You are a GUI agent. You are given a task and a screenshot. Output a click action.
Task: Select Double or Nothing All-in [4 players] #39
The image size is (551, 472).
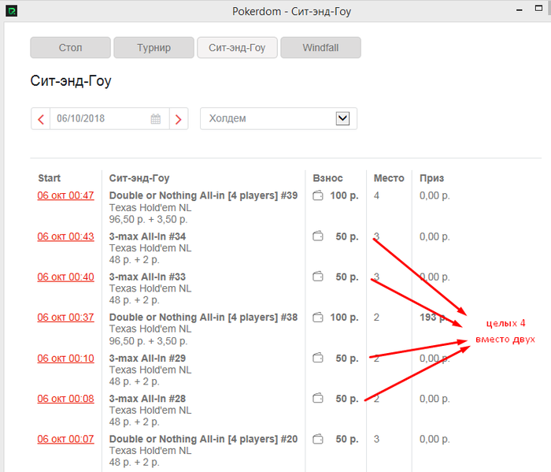(203, 195)
